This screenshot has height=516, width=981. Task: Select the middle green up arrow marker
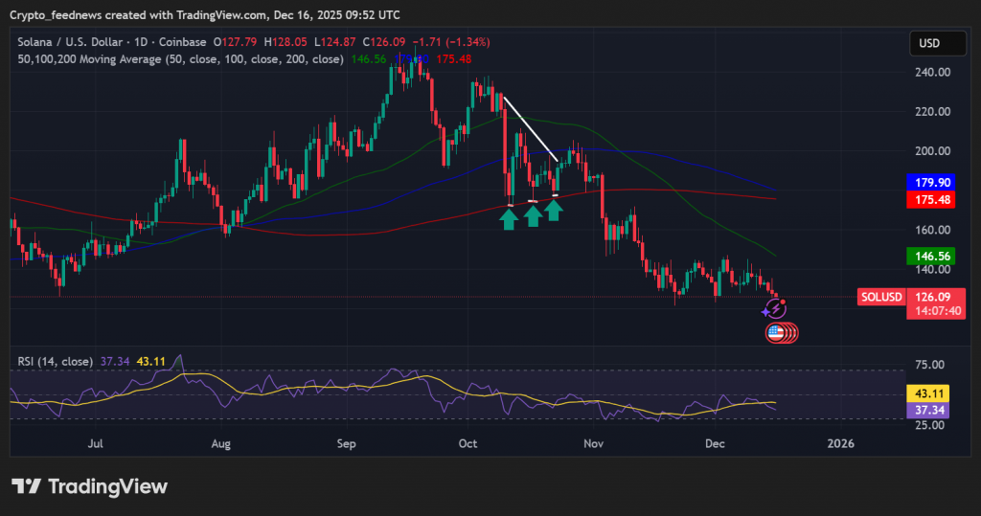point(533,215)
